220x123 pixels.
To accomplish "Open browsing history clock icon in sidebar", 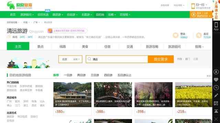I will pos(216,87).
